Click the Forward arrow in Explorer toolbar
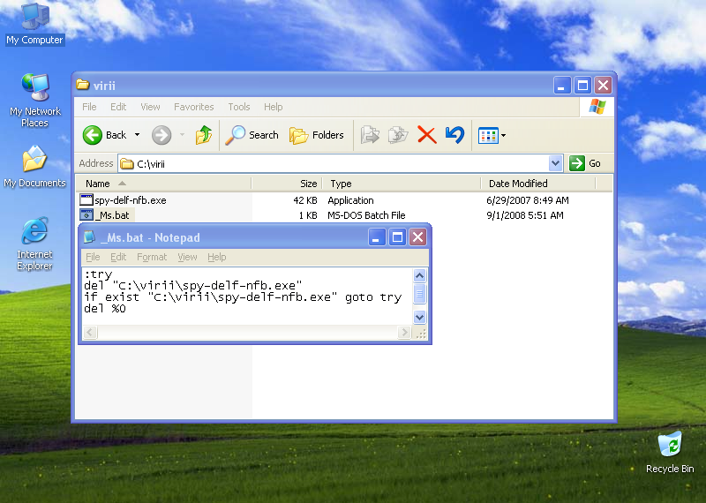The height and width of the screenshot is (503, 706). [x=161, y=135]
